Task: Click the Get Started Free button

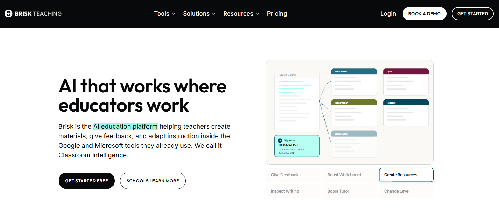Action: [87, 181]
